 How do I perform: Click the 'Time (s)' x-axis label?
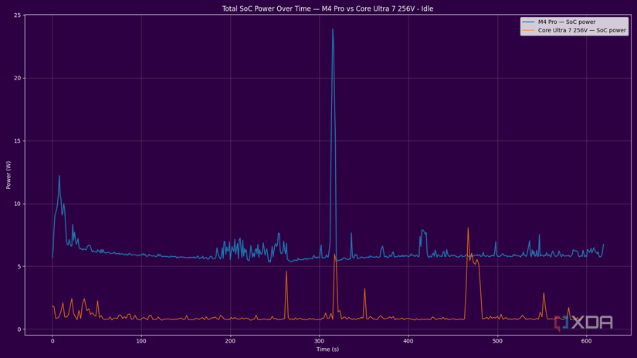coord(327,349)
